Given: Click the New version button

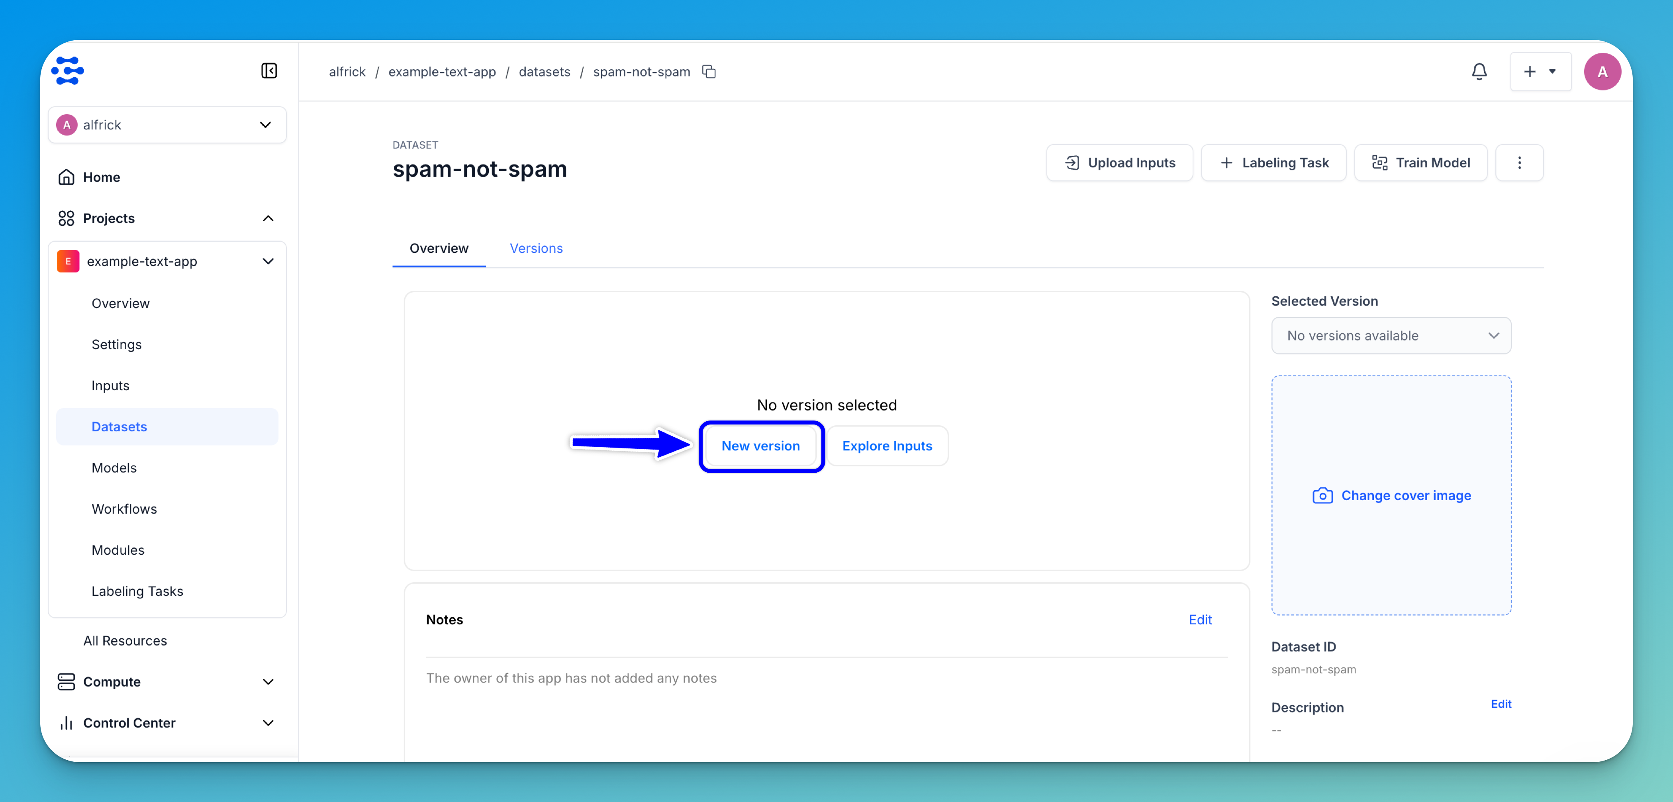Looking at the screenshot, I should point(760,446).
